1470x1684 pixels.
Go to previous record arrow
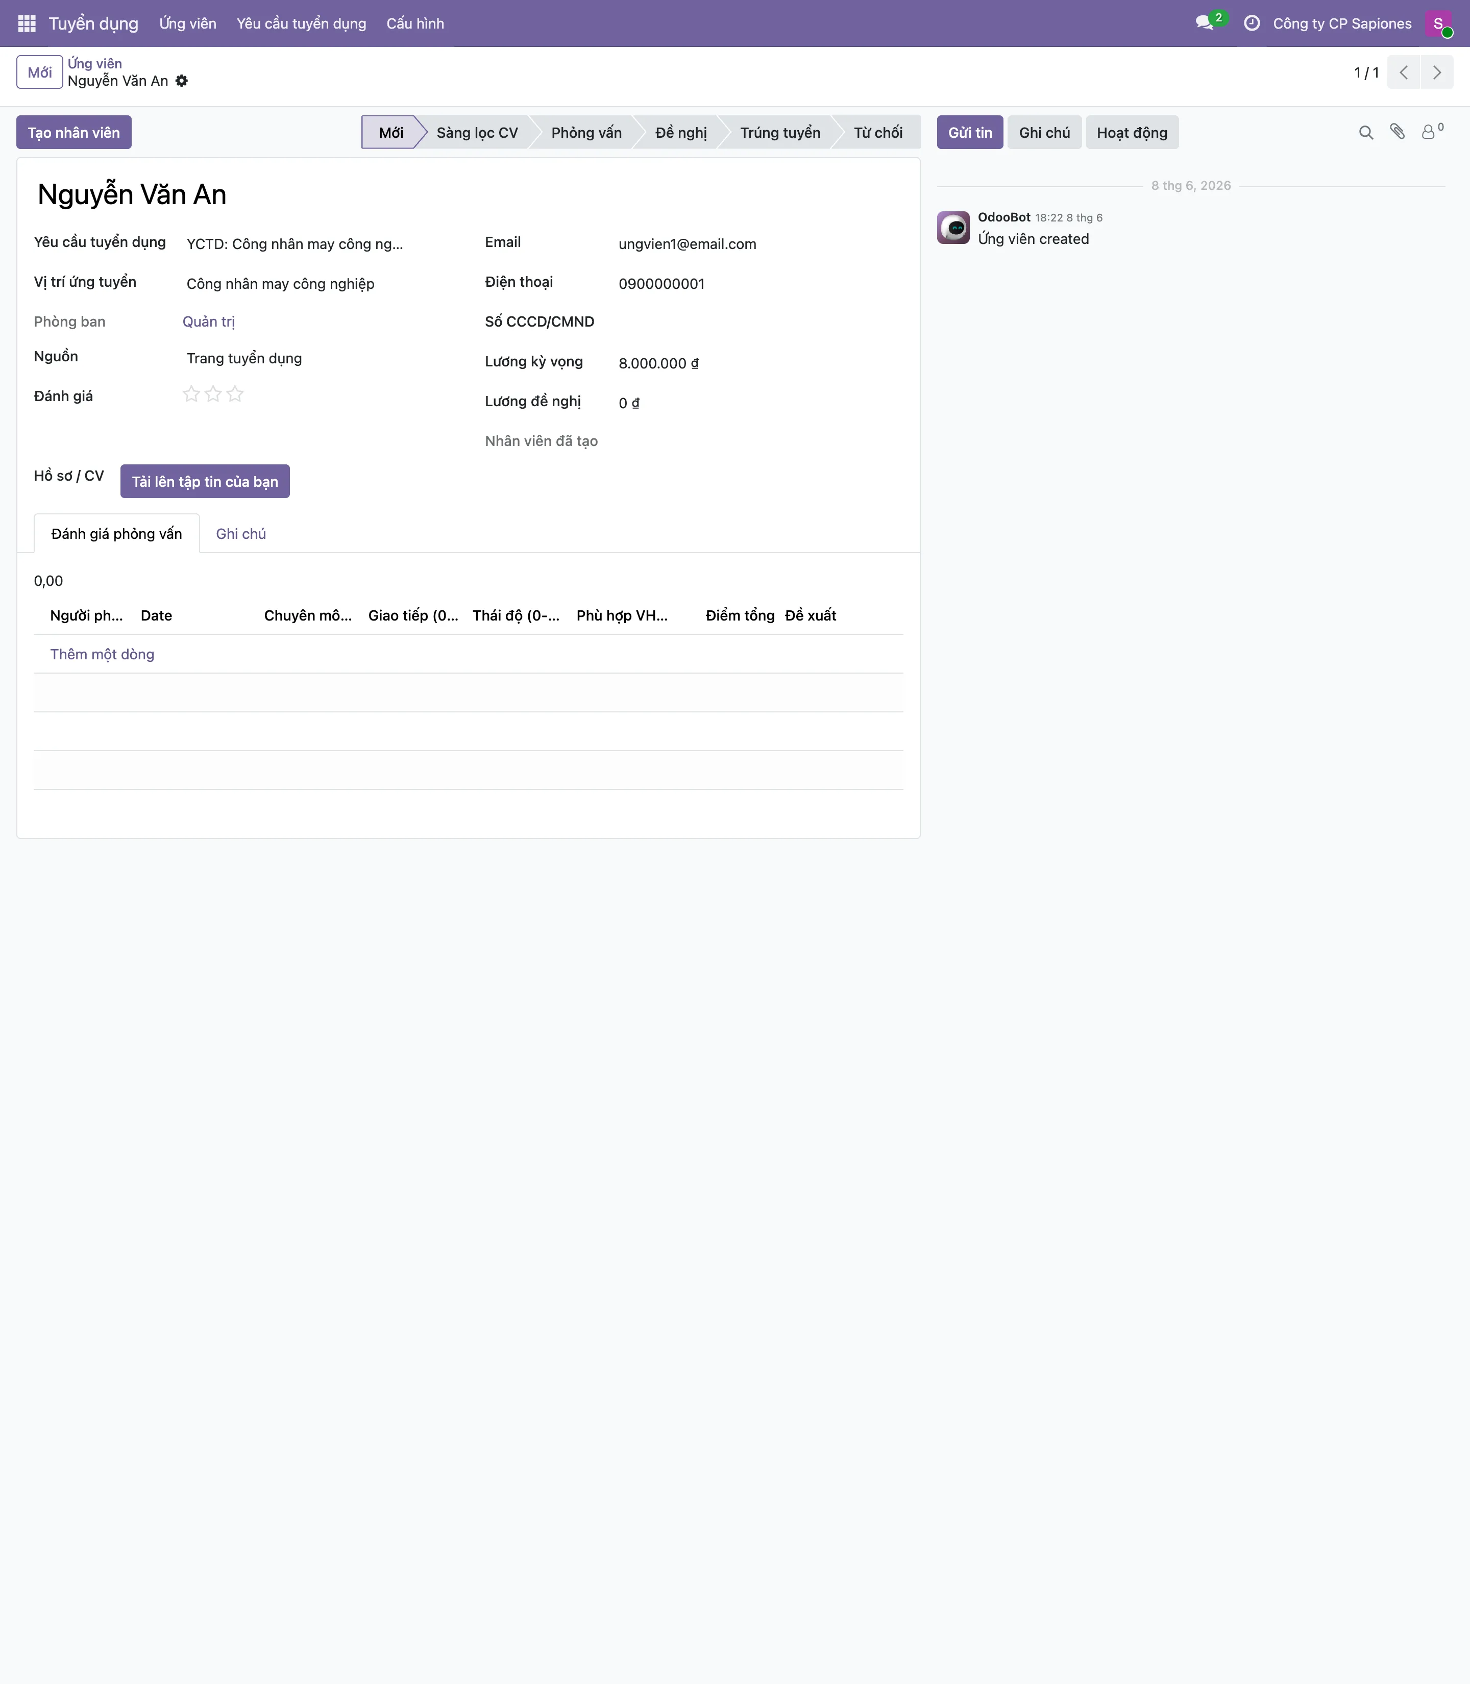[1404, 73]
